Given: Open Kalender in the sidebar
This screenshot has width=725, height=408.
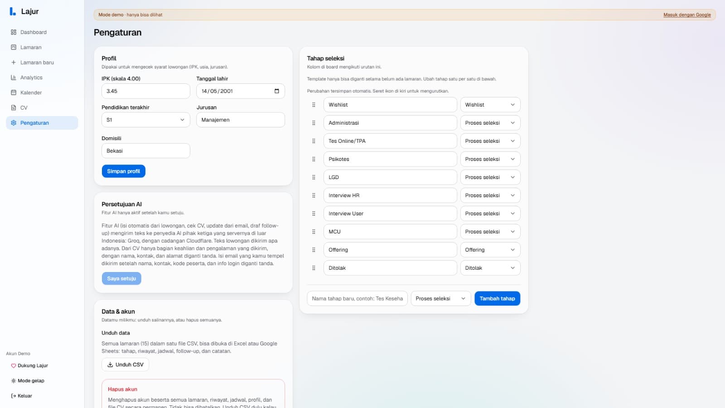Looking at the screenshot, I should point(42,92).
